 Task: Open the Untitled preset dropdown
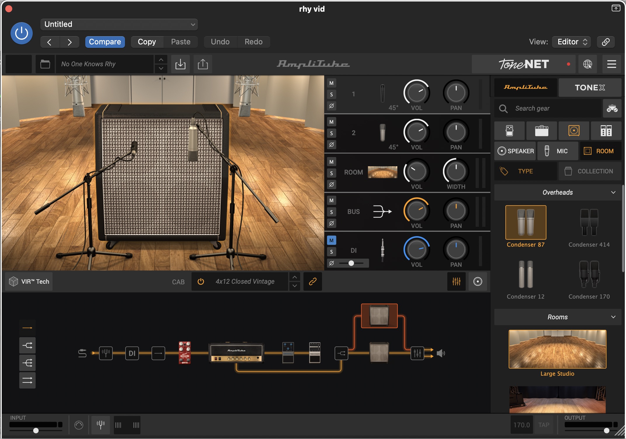point(119,24)
